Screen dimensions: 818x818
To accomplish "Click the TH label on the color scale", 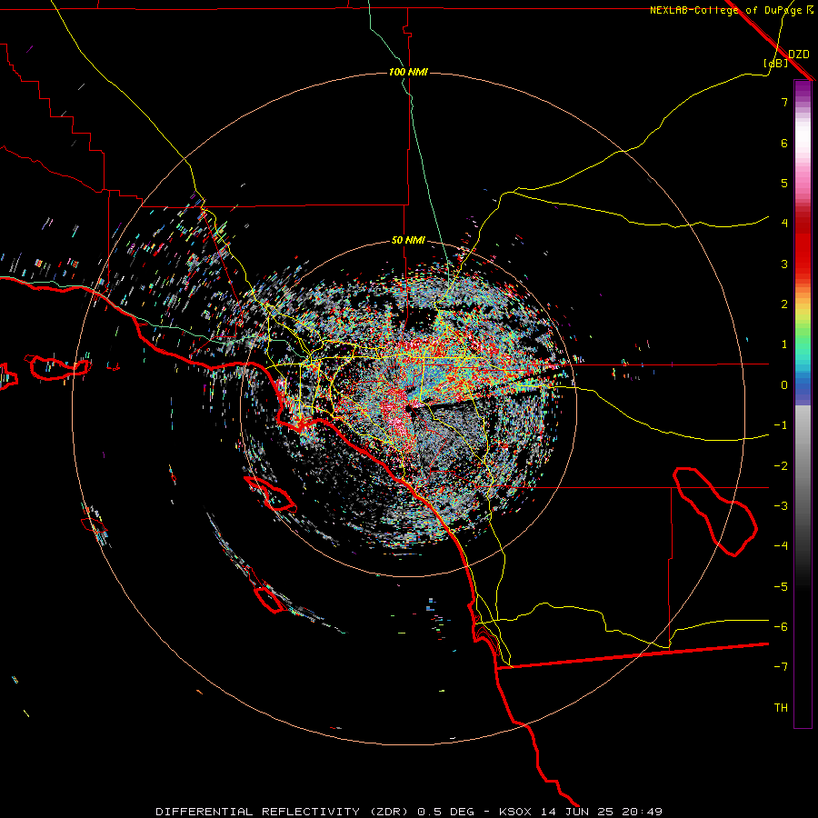I will pyautogui.click(x=781, y=708).
